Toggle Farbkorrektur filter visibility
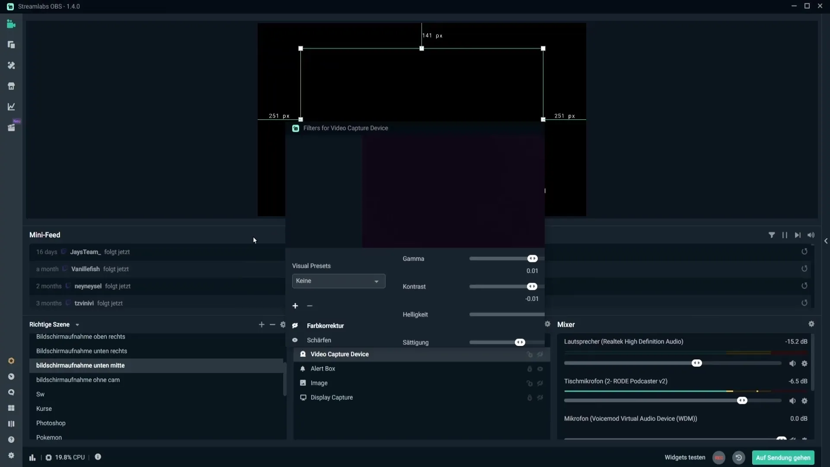Screen dimensions: 830x467 (x=295, y=325)
